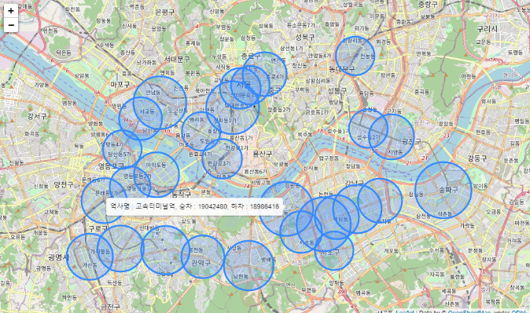This screenshot has height=313, width=530.
Task: Click the 양천구 district label
Action: 64,184
